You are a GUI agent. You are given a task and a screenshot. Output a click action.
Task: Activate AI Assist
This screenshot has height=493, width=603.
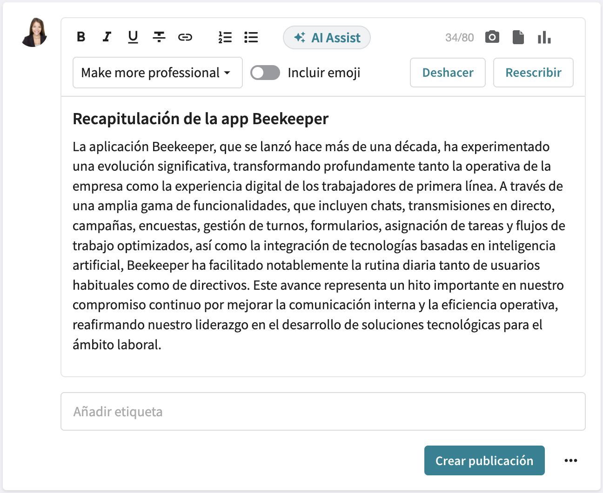(x=327, y=37)
